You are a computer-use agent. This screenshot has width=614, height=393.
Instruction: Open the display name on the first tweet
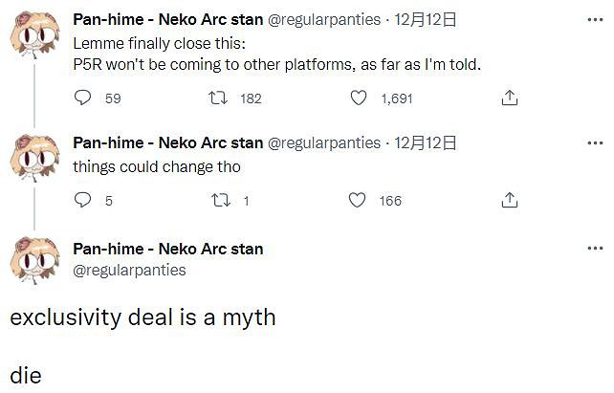pyautogui.click(x=167, y=20)
